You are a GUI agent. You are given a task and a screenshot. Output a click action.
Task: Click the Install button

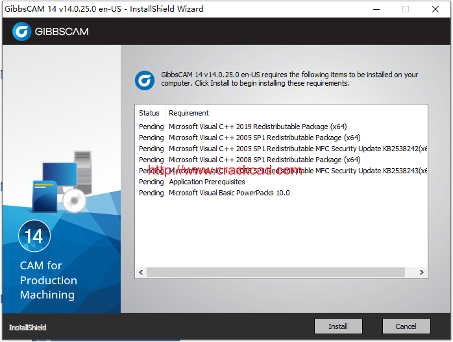coord(338,326)
